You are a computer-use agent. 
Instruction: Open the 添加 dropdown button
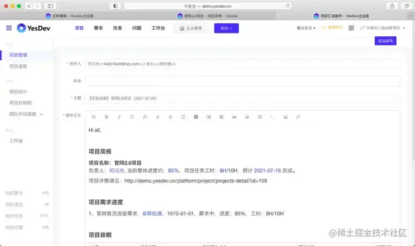coord(226,28)
